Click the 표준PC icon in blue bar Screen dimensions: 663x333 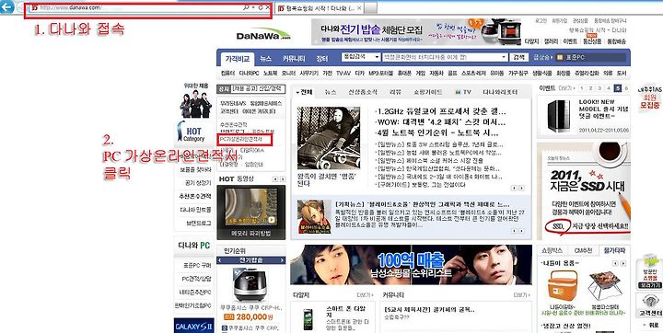tap(560, 58)
